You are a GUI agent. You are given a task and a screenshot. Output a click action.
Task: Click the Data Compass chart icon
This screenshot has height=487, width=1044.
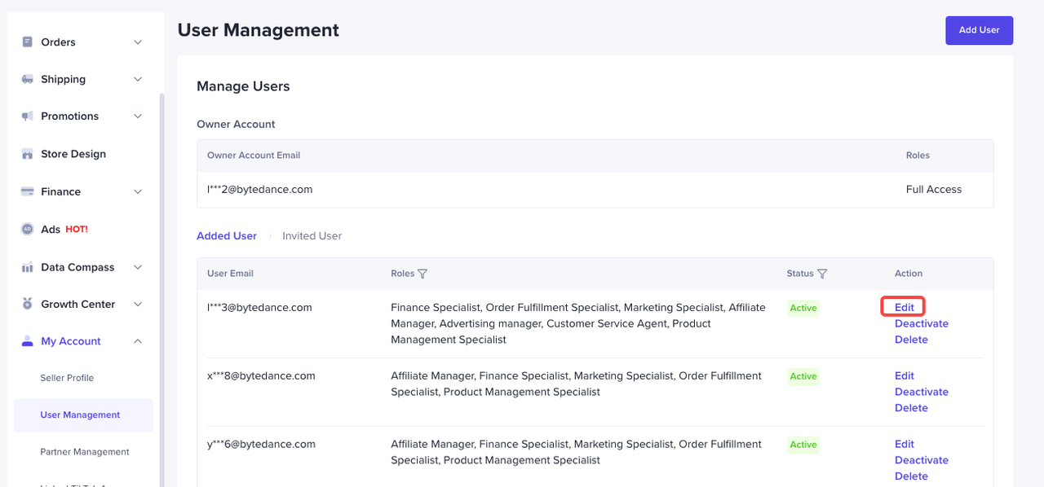coord(28,267)
